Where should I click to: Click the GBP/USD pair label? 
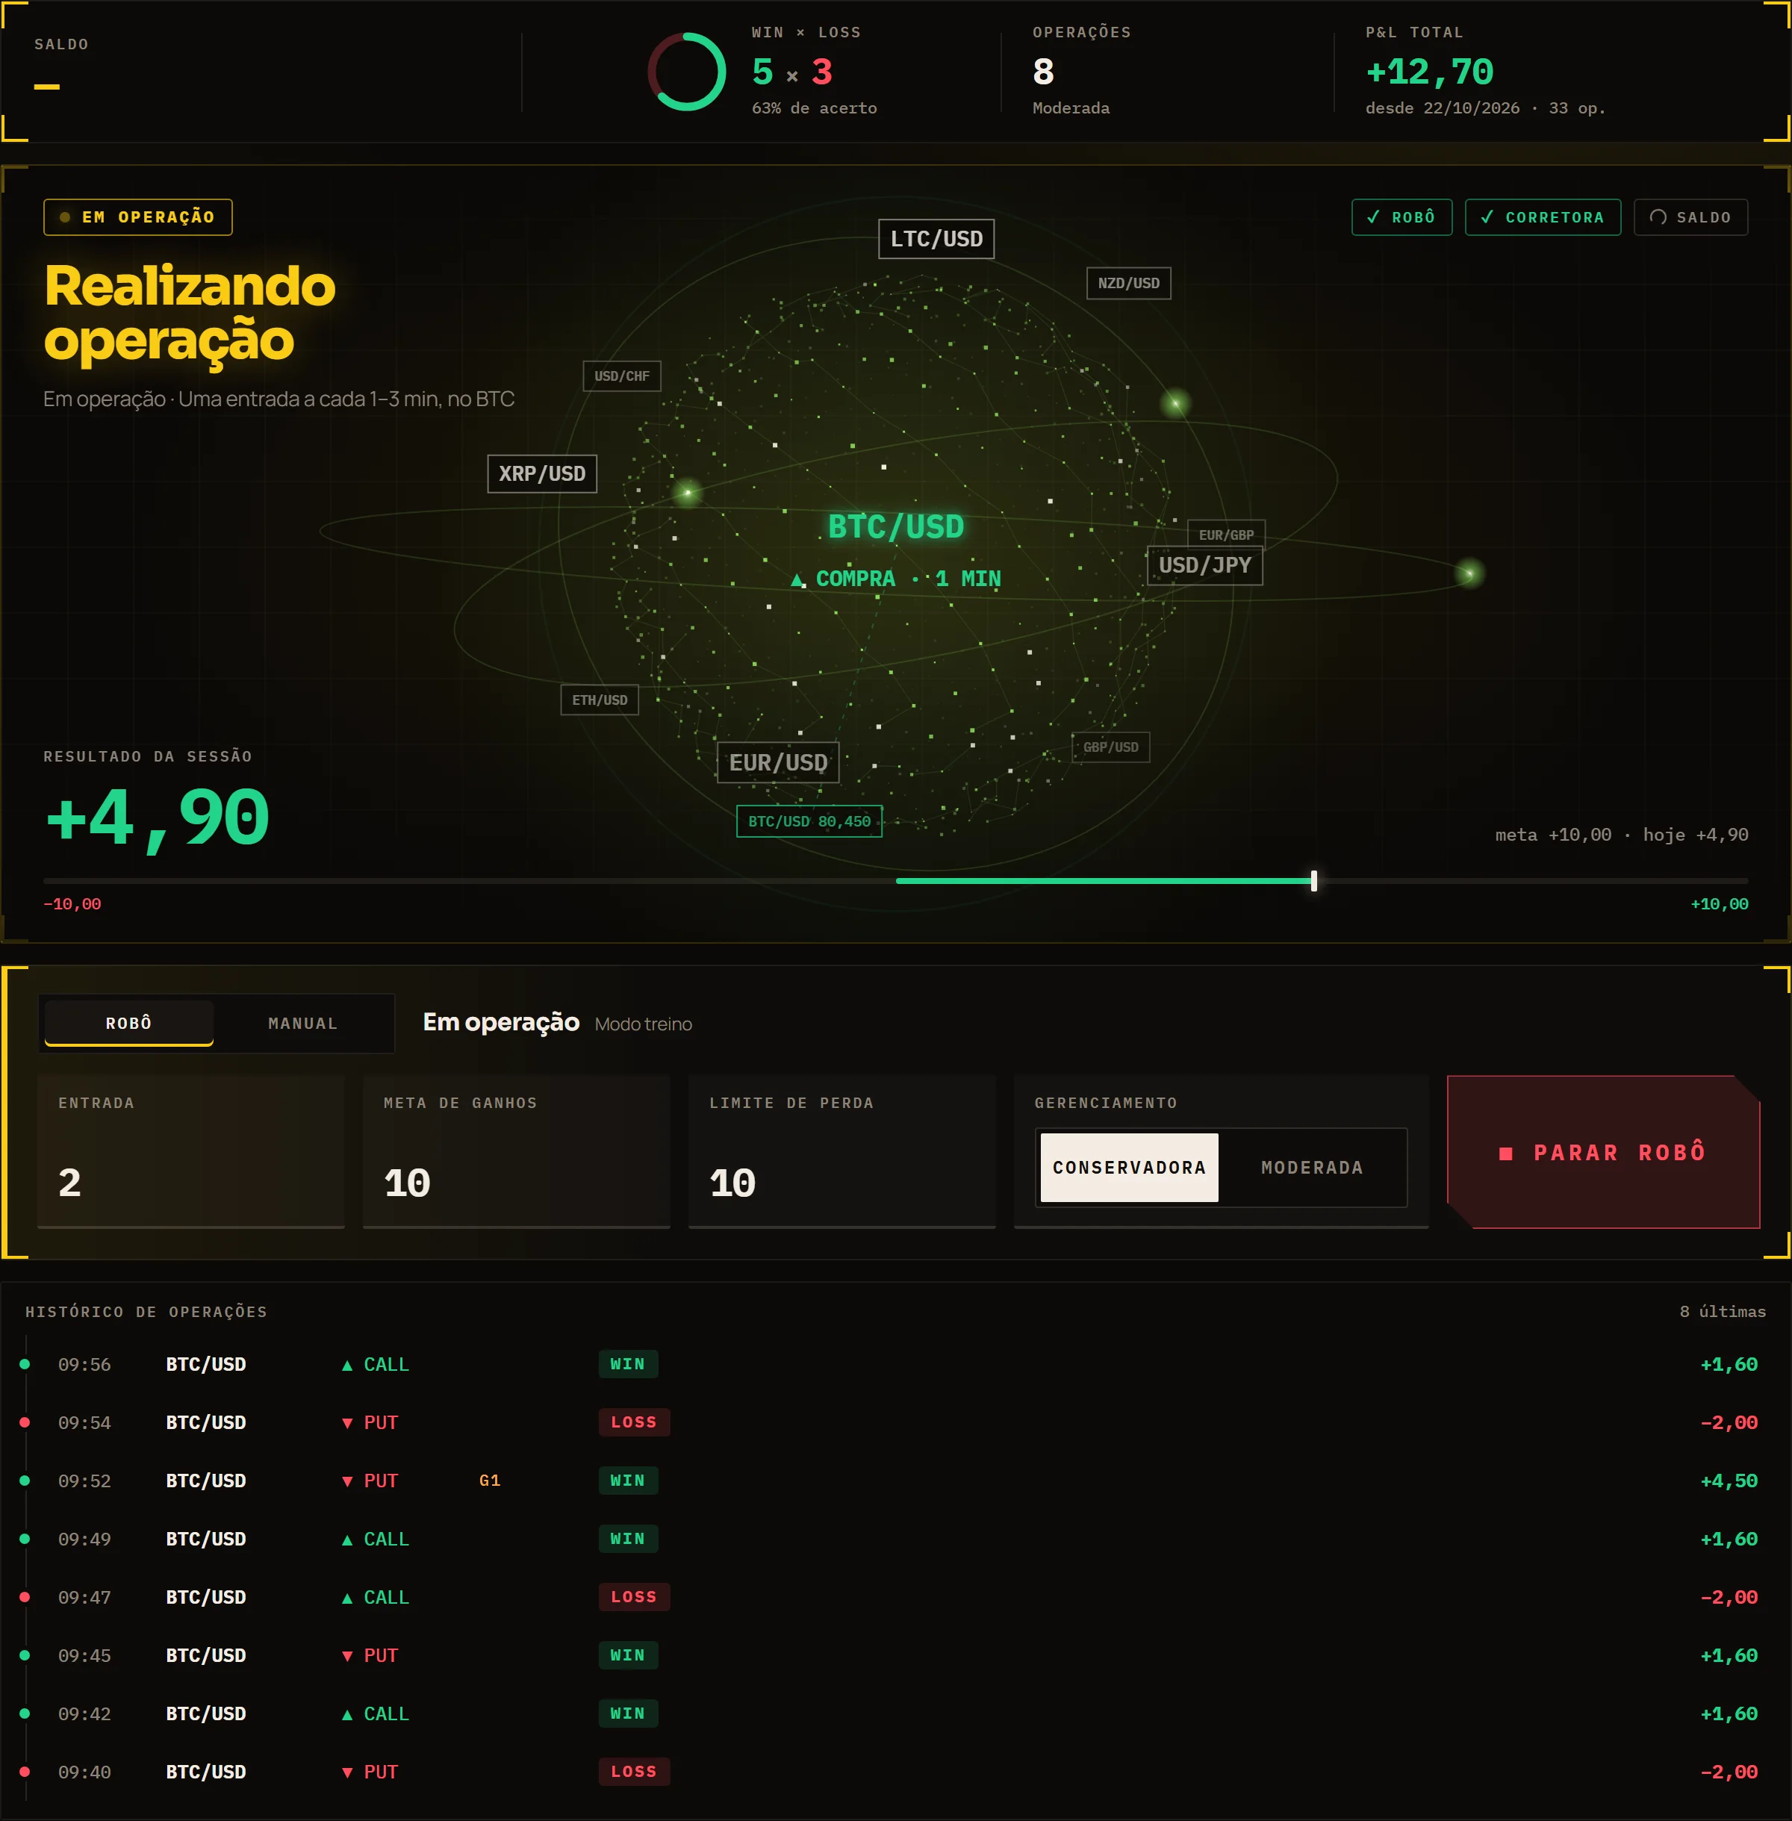pyautogui.click(x=1110, y=747)
